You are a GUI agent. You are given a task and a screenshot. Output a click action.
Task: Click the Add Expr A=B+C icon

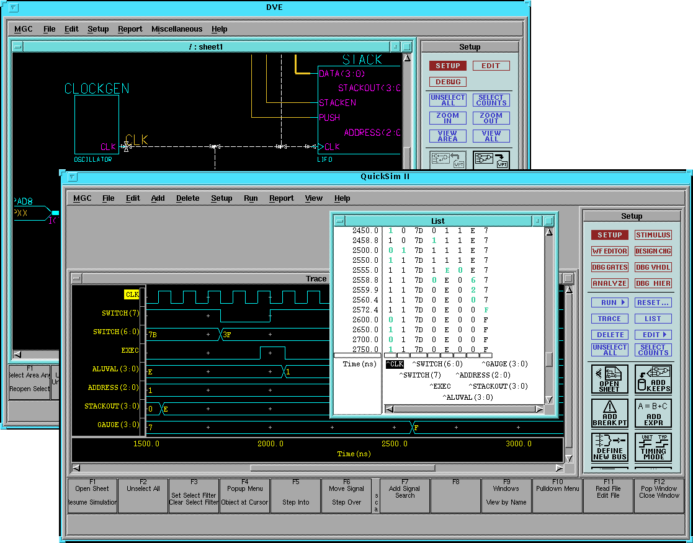(x=653, y=413)
